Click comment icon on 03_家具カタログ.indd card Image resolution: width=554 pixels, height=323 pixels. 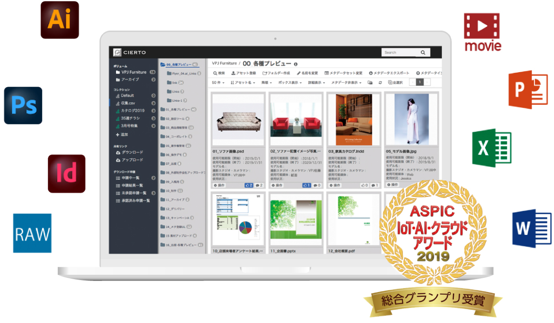click(x=374, y=185)
